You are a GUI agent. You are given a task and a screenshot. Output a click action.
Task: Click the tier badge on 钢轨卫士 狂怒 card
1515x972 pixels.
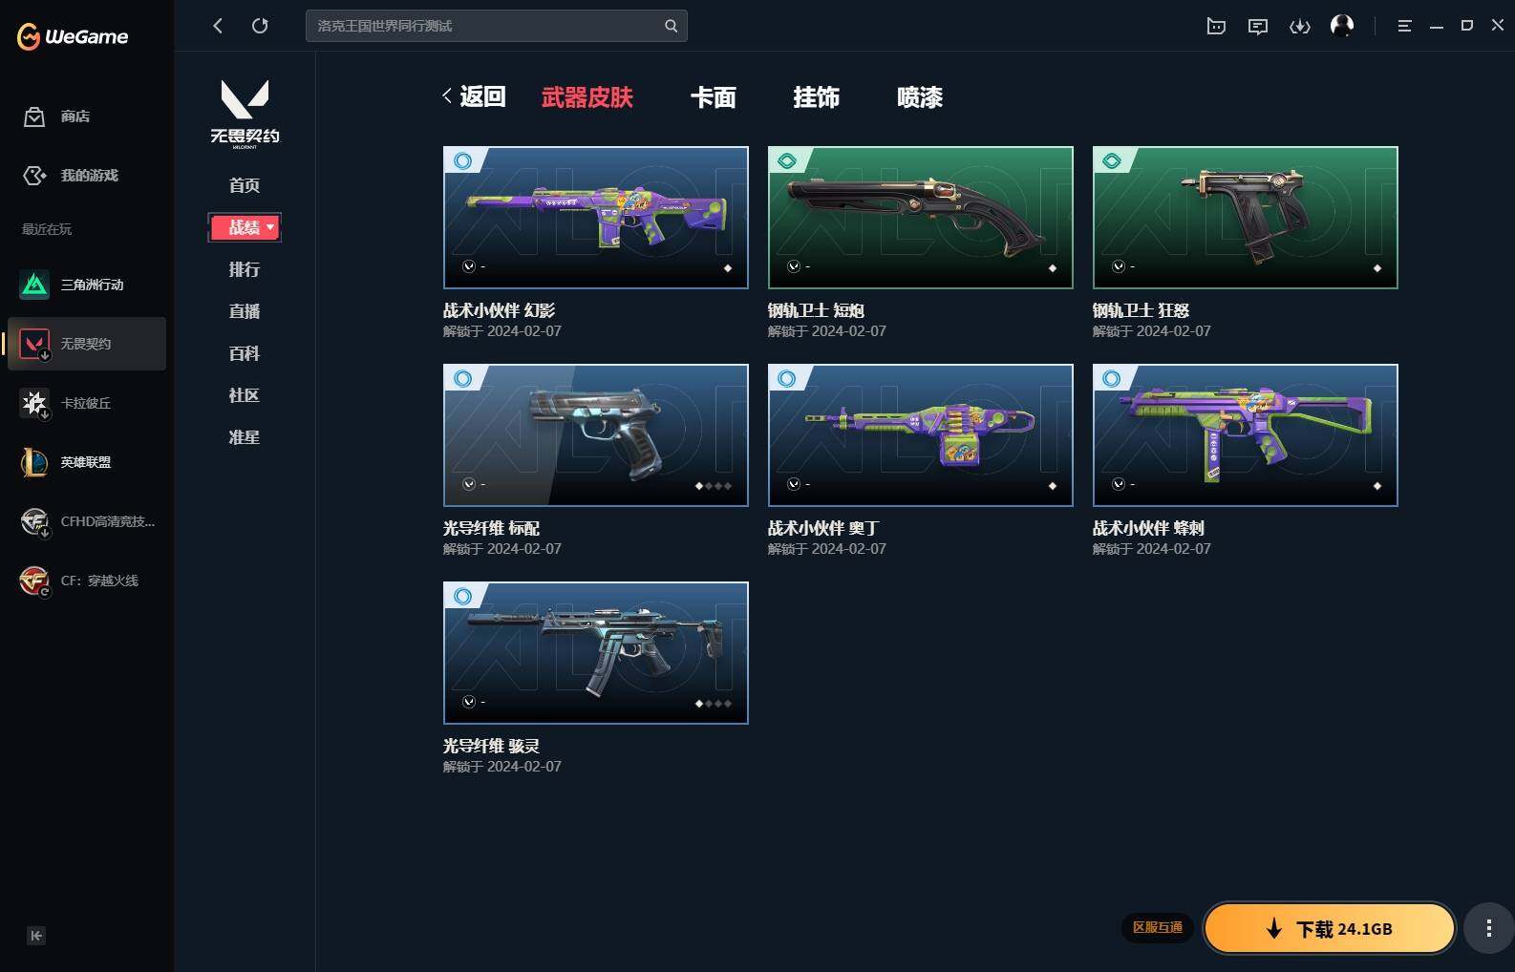pyautogui.click(x=1112, y=161)
